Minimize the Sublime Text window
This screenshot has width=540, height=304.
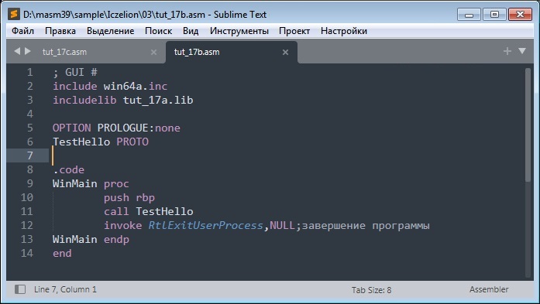click(x=469, y=15)
